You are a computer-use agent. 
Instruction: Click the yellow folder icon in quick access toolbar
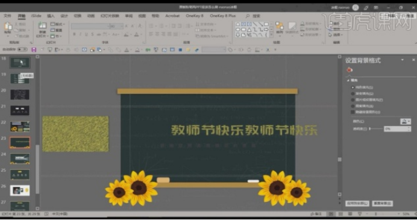[188, 50]
